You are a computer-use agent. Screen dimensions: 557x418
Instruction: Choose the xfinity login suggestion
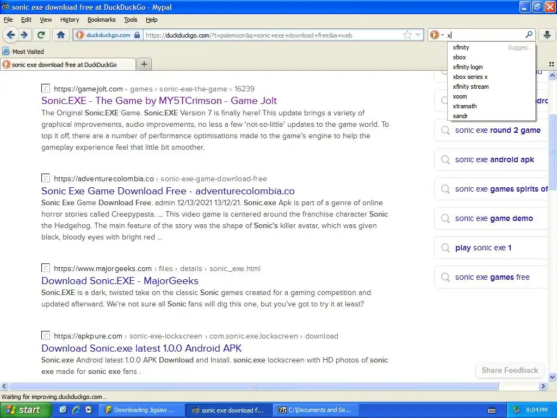(492, 67)
